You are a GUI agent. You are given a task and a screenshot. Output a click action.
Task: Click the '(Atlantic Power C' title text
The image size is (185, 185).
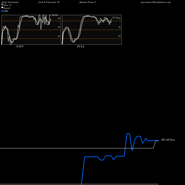click(x=88, y=2)
